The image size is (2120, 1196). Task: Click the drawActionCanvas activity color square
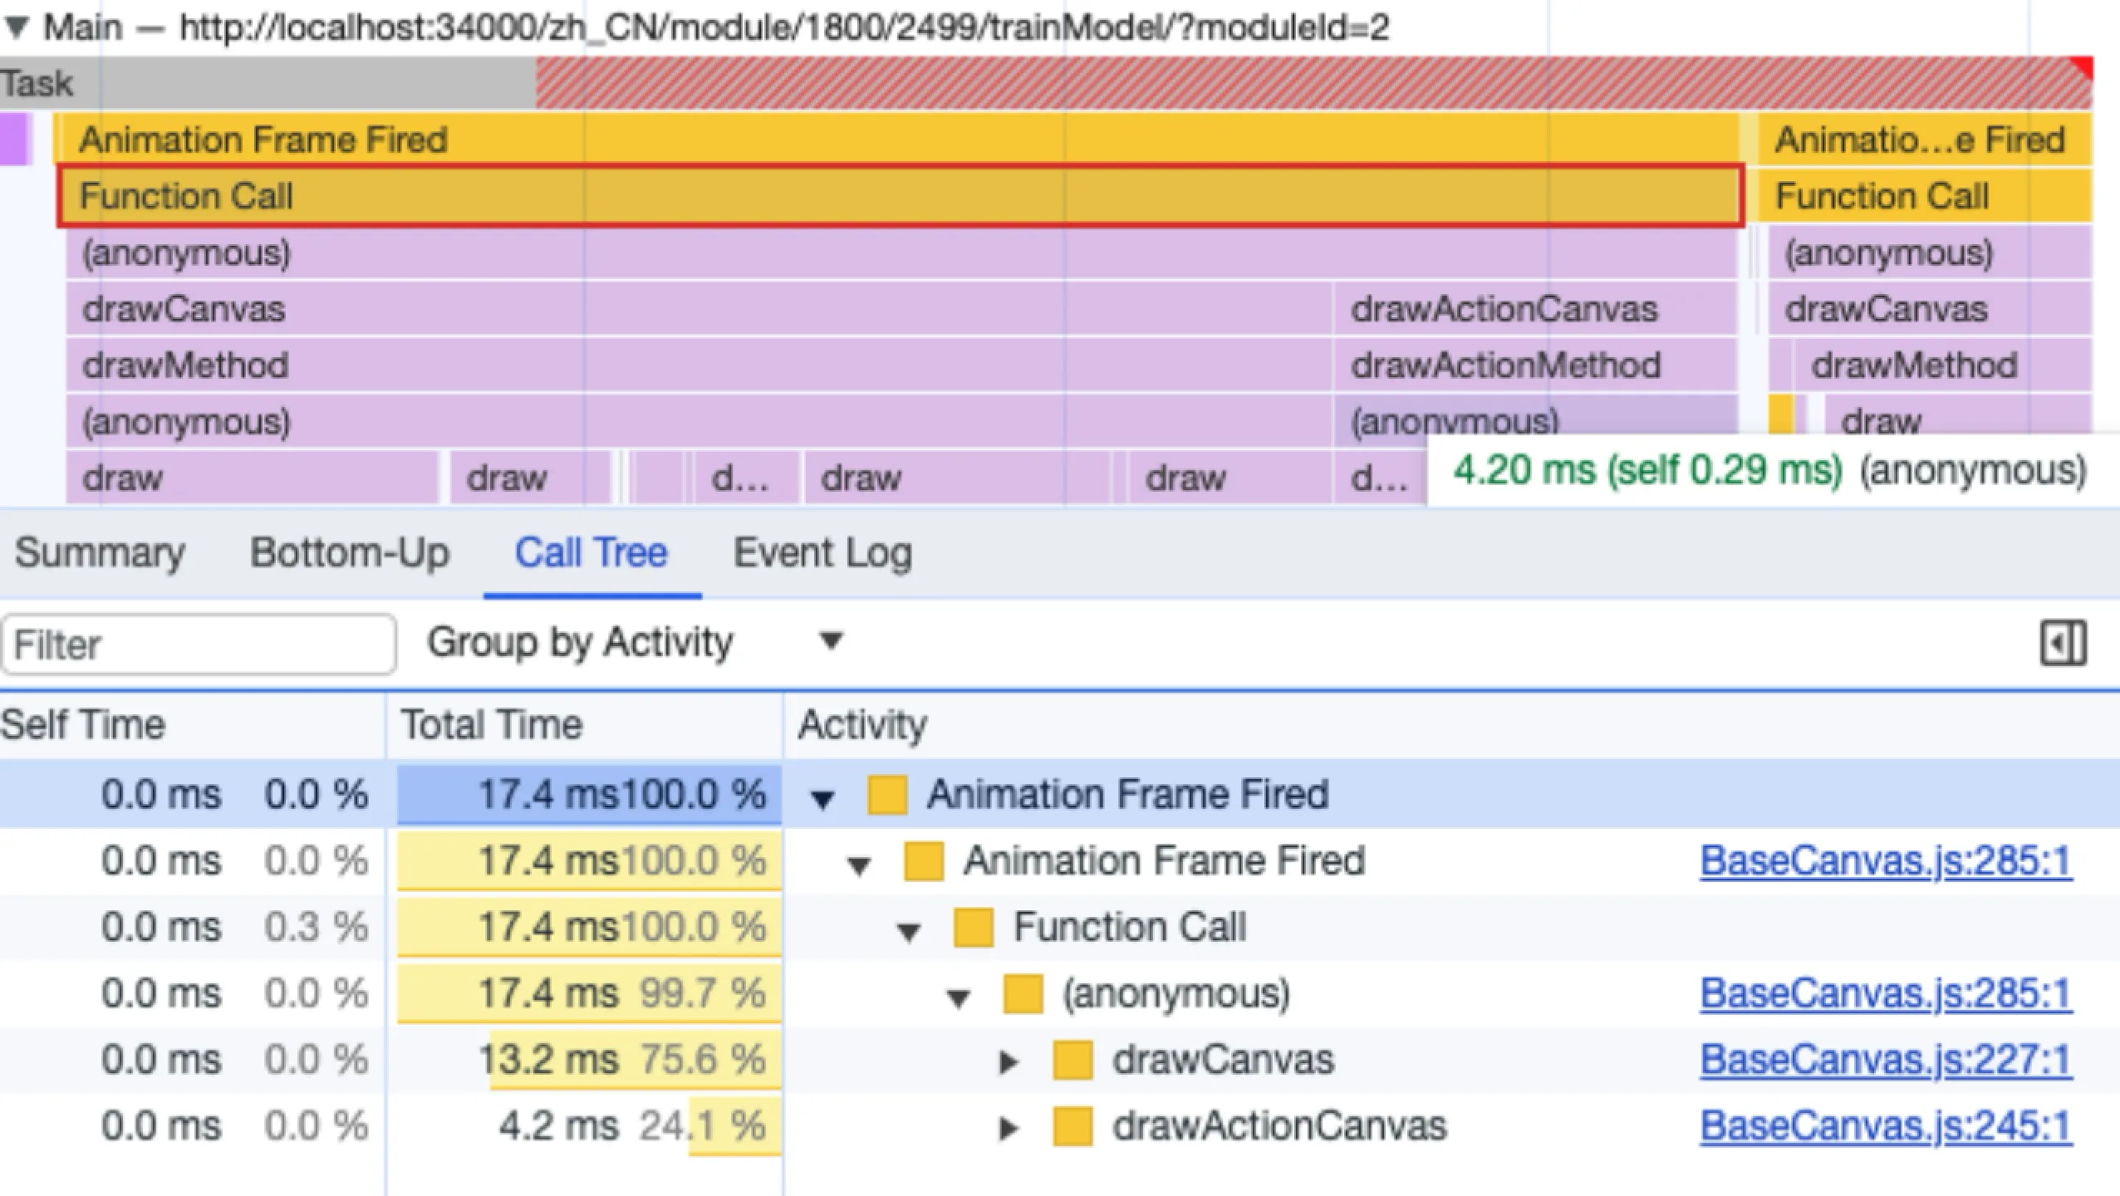pos(1072,1127)
